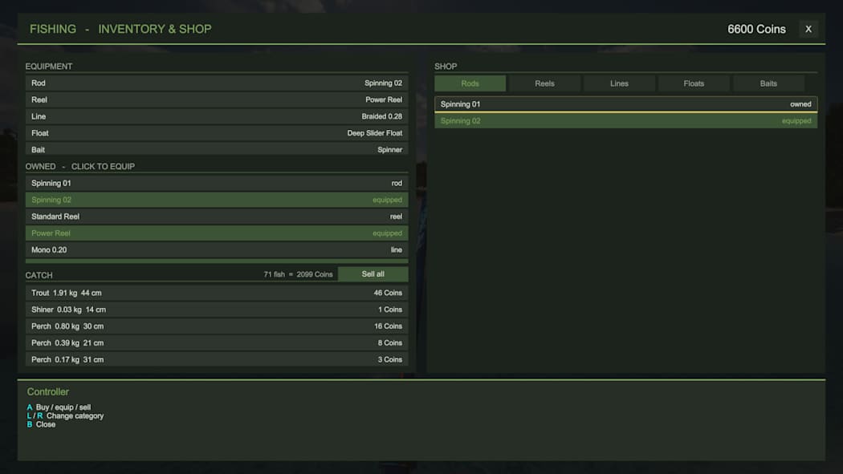Select the Floats shop category

click(x=694, y=83)
